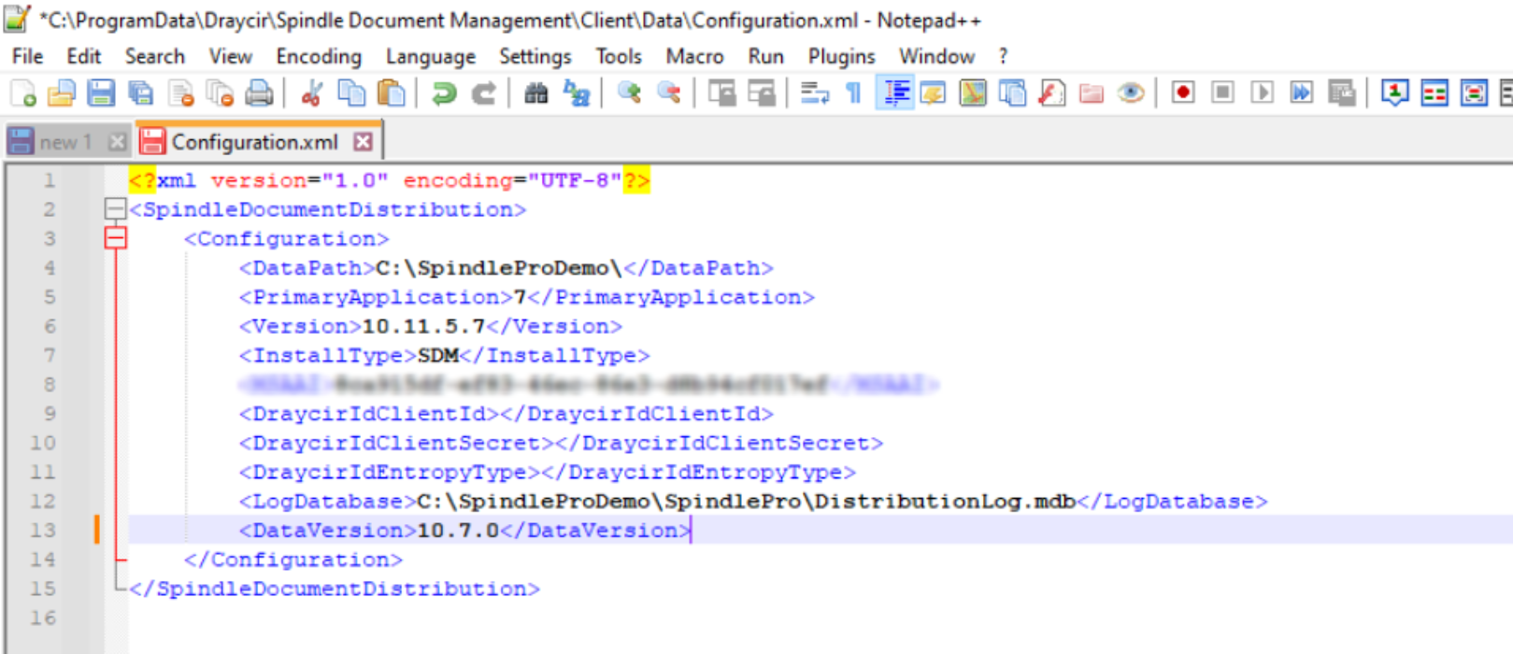The height and width of the screenshot is (654, 1513).
Task: Click the Stop Recording macro icon
Action: click(1222, 92)
